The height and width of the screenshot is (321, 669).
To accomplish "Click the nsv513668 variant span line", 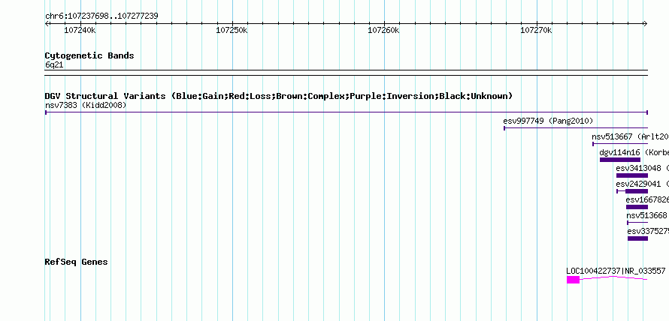I will tap(637, 223).
